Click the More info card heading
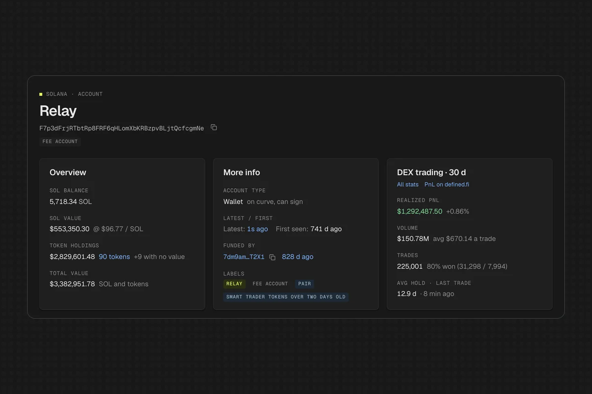 pos(241,172)
